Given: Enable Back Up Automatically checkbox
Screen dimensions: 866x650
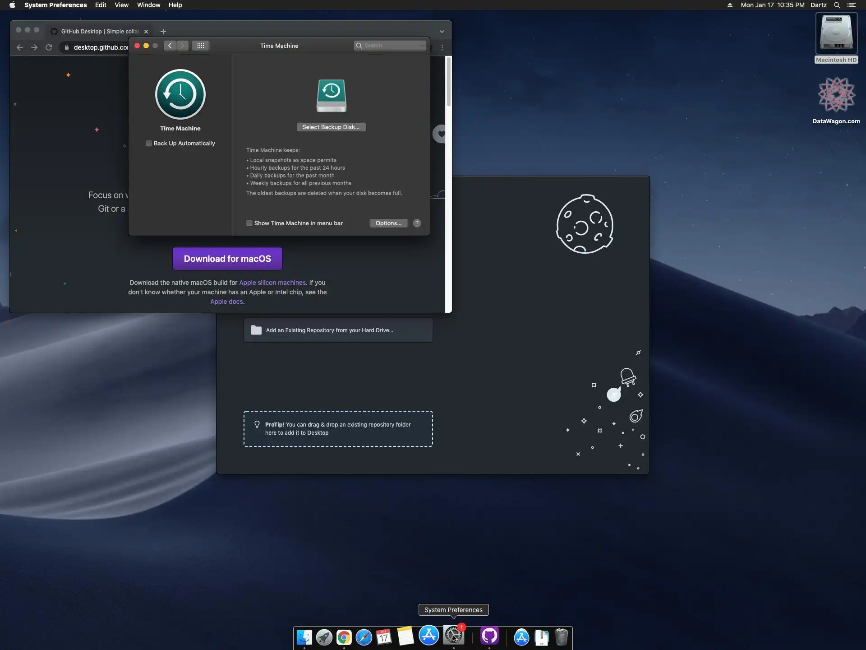Looking at the screenshot, I should coord(149,143).
